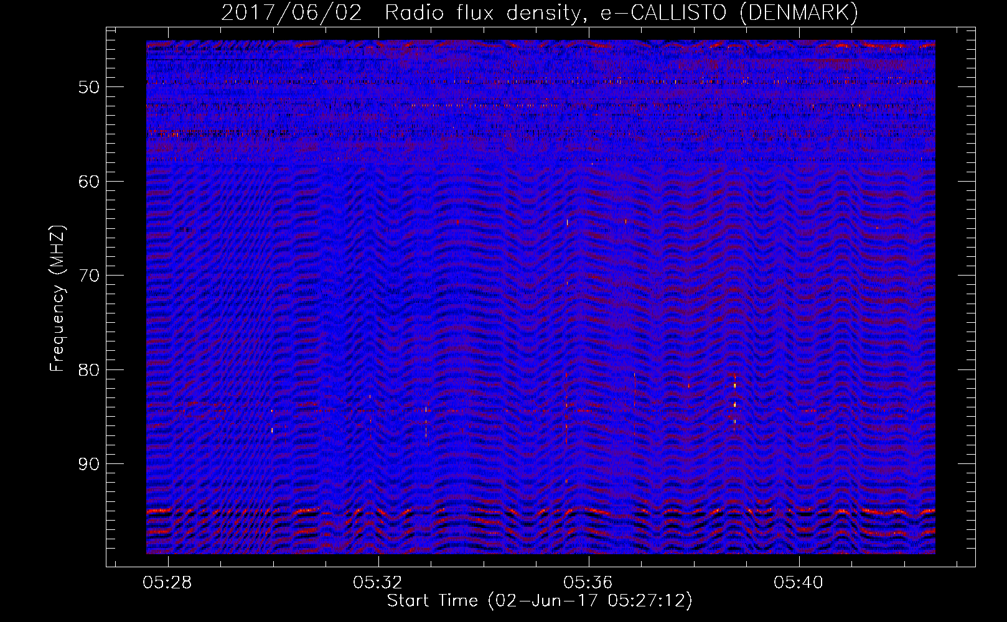The width and height of the screenshot is (1007, 622).
Task: Click the 05:36 time tick label
Action: (588, 583)
